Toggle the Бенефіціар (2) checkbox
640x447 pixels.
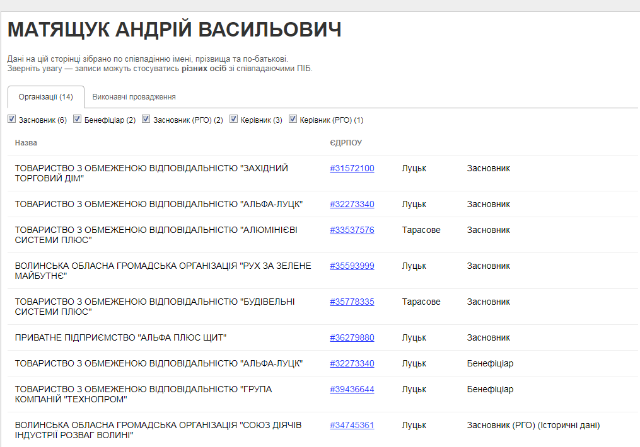click(78, 119)
